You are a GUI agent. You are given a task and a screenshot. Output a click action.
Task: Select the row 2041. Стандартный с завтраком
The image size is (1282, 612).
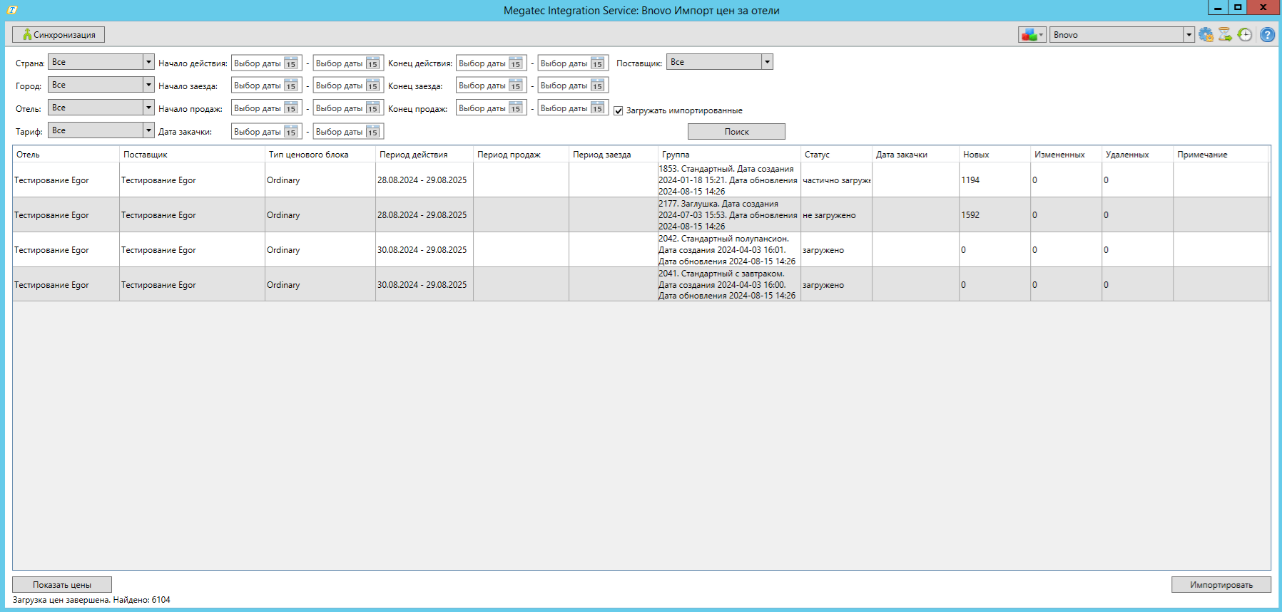tap(641, 285)
